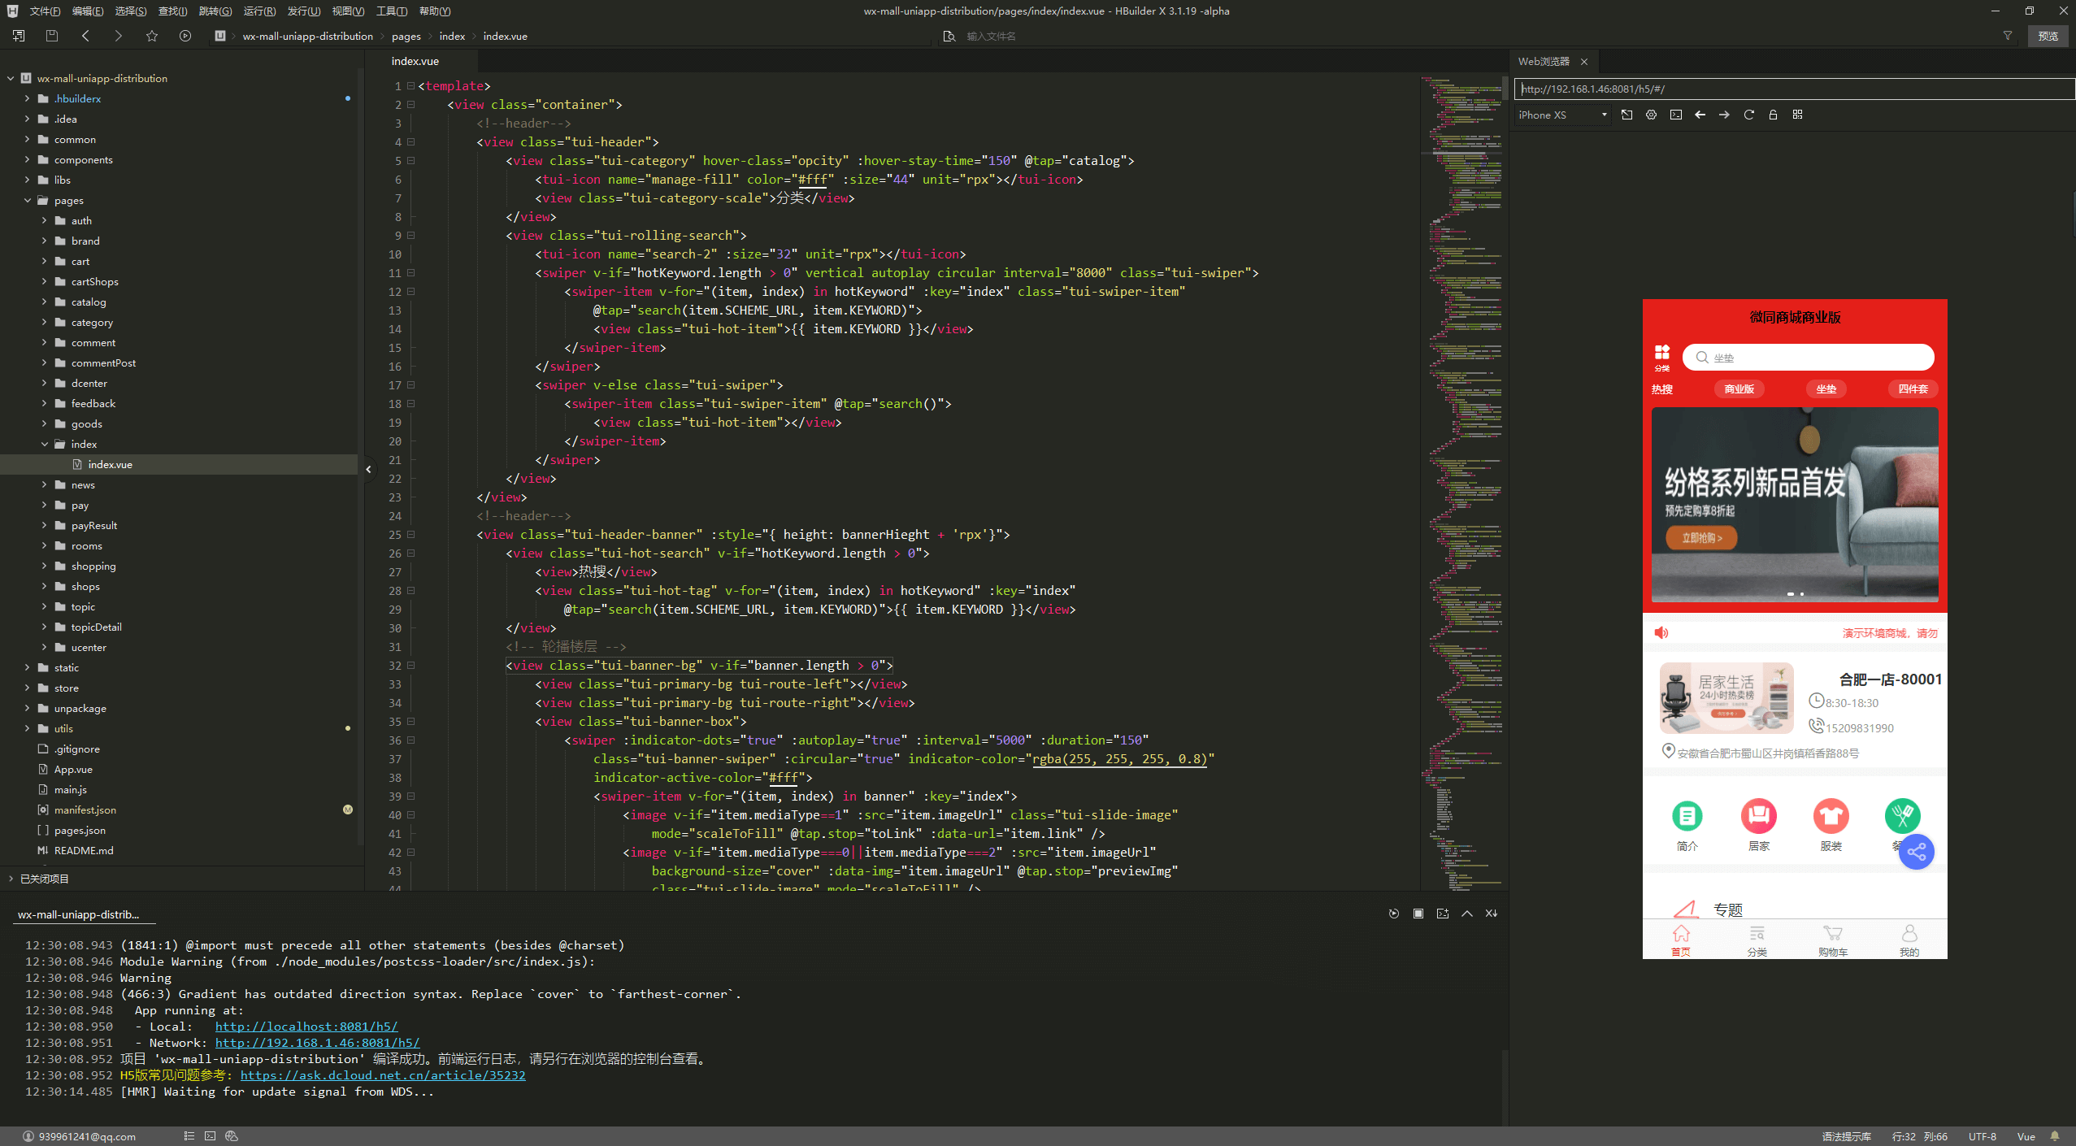2076x1146 pixels.
Task: Navigate back with the left chevron icon
Action: point(85,36)
